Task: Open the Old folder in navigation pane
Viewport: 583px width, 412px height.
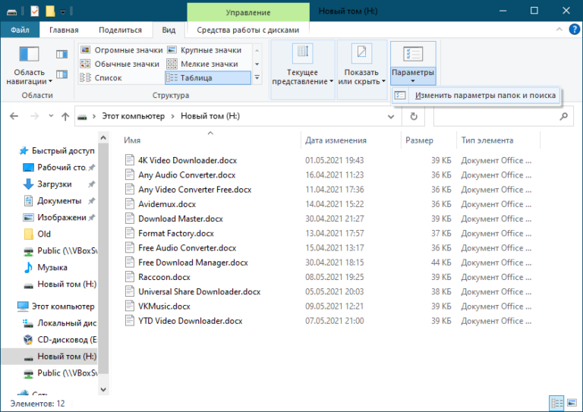Action: 37,234
